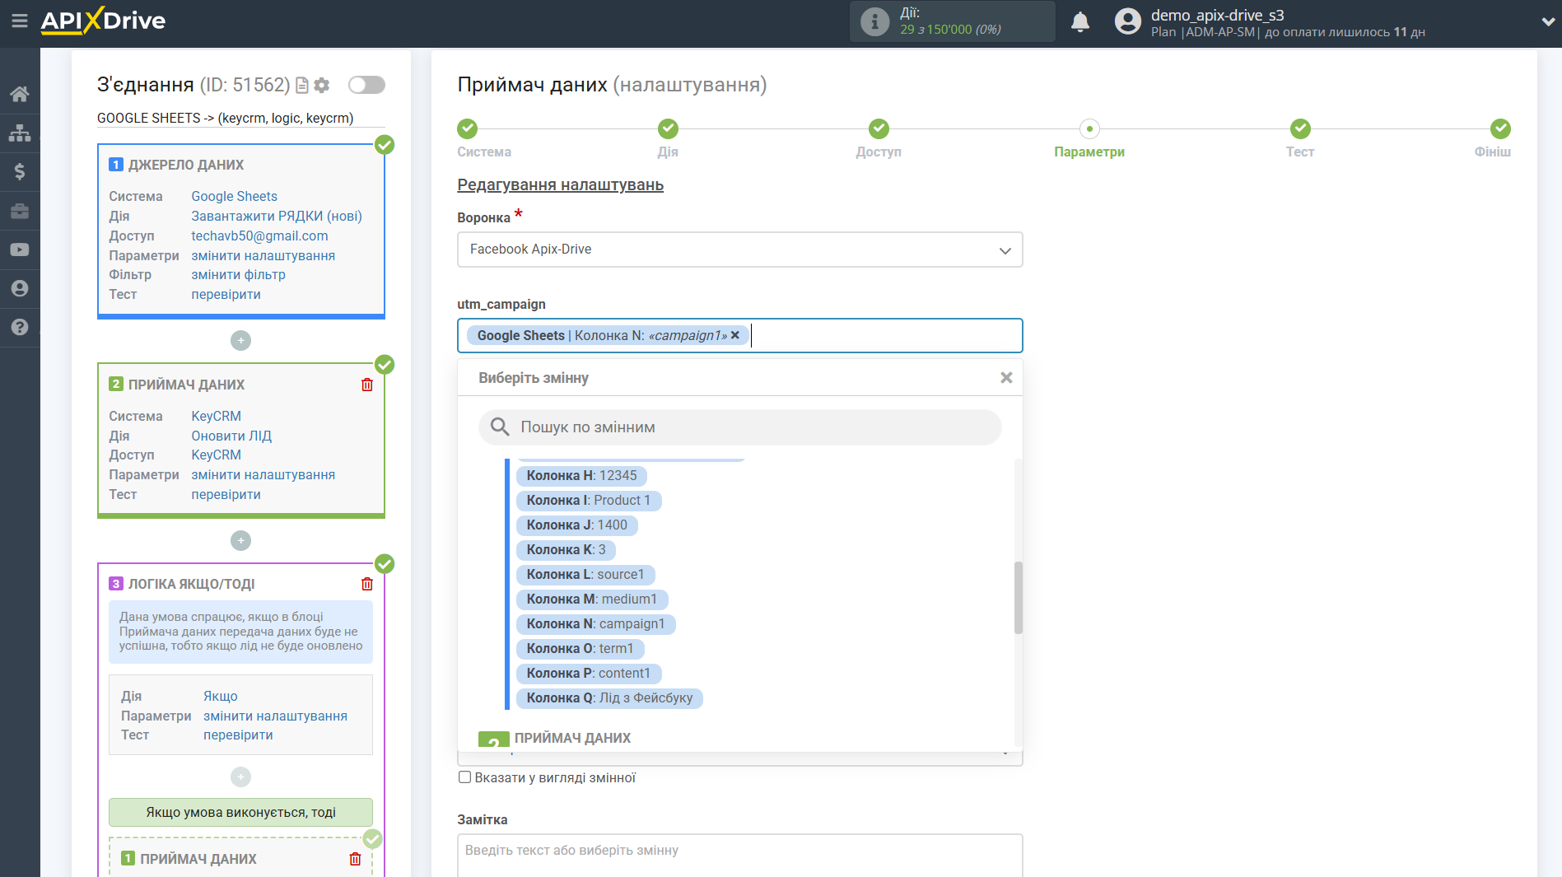Click the actions info icon
Image resolution: width=1562 pixels, height=877 pixels.
(x=874, y=21)
